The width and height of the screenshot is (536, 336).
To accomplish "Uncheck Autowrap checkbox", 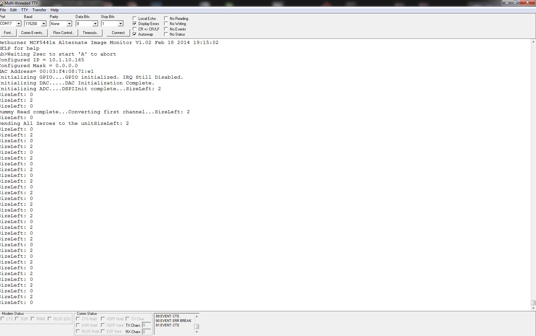I will 135,34.
